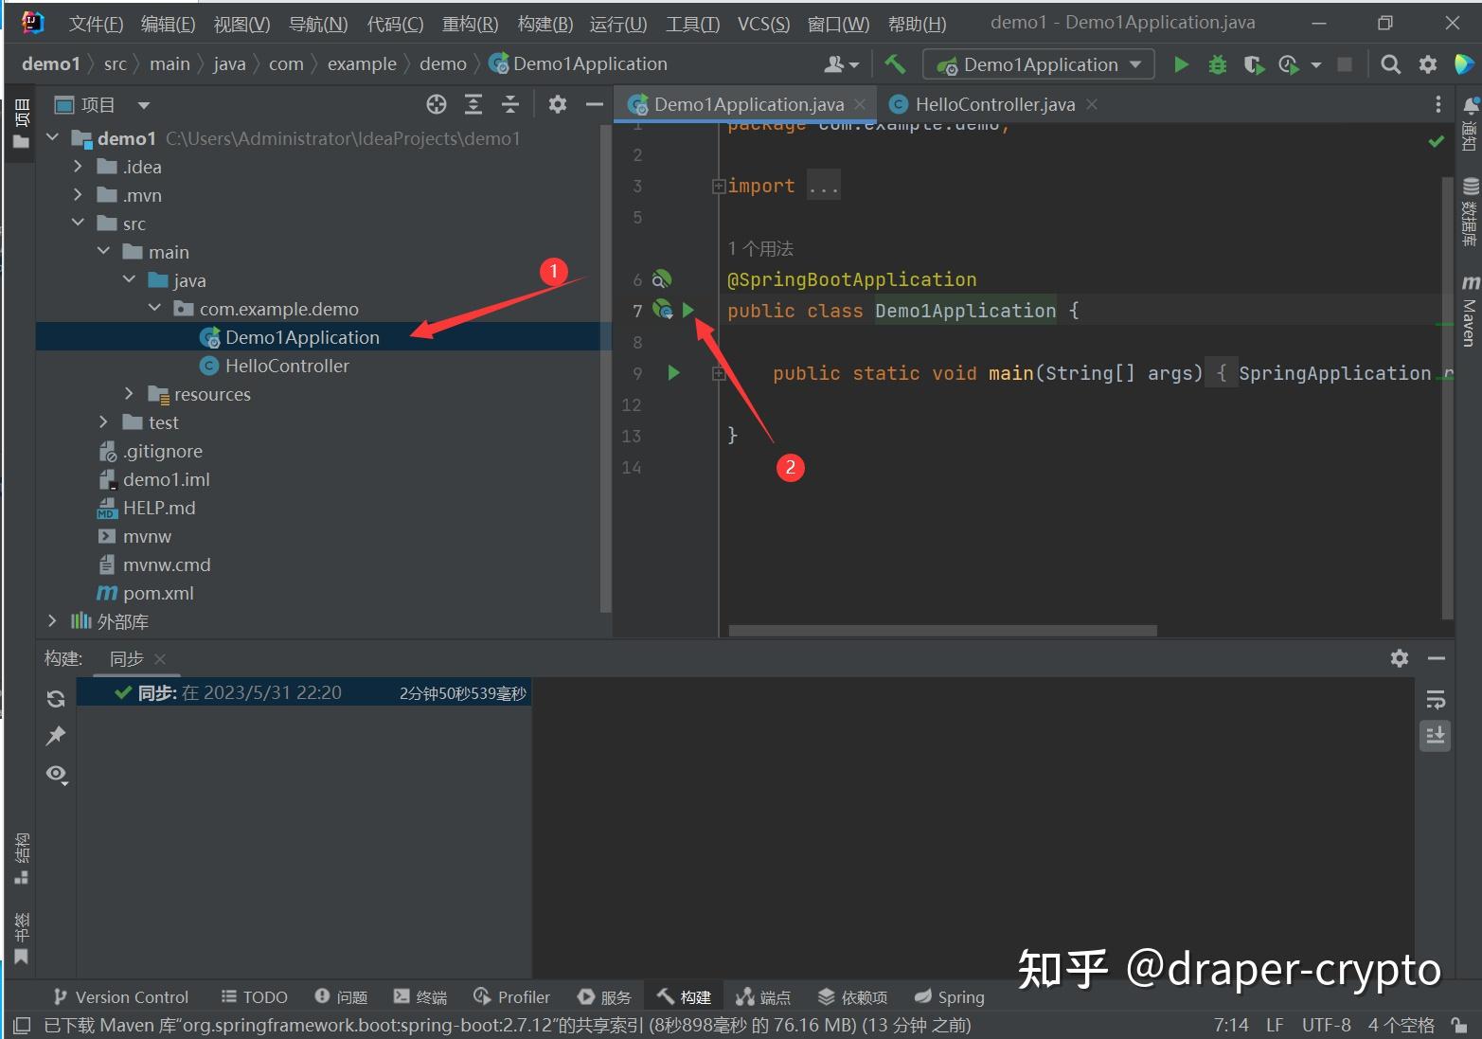Toggle read-only lock icon in status bar
This screenshot has height=1039, width=1482.
(x=1459, y=1025)
